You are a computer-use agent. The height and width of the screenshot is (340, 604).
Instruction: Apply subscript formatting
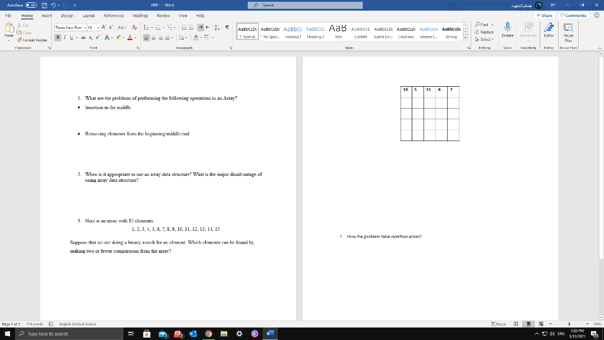point(91,37)
